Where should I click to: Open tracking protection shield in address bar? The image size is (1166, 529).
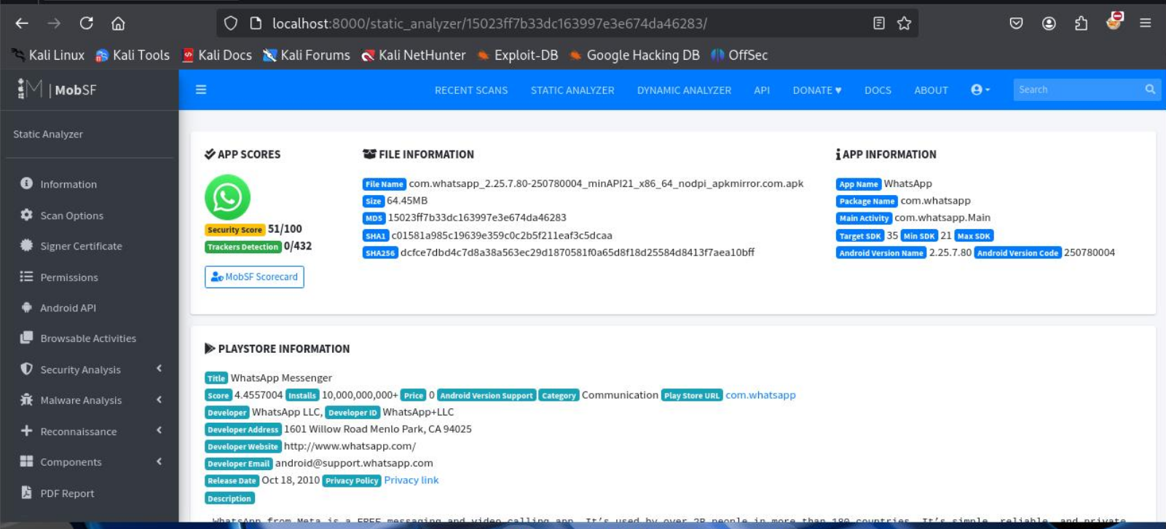click(x=231, y=23)
